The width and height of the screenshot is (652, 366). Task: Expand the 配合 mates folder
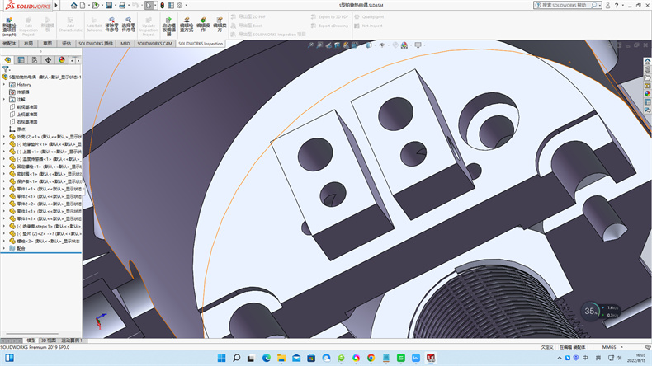[4, 248]
